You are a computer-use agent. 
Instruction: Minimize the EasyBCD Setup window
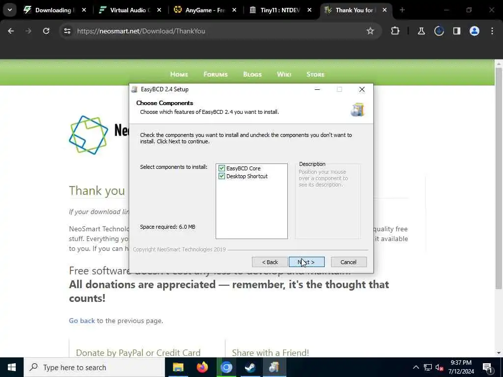(x=317, y=89)
